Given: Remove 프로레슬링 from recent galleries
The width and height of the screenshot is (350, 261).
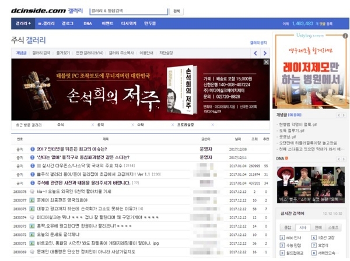Looking at the screenshot, I should coord(212,125).
